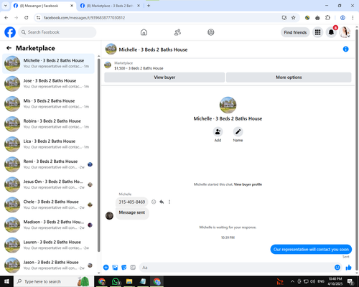
Task: Click the address bar URL
Action: [84, 18]
